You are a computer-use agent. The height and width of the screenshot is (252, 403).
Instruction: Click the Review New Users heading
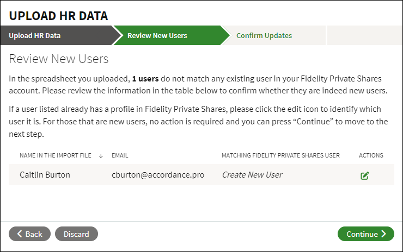(x=59, y=59)
